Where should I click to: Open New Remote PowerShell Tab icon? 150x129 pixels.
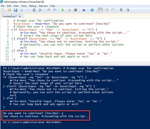coord(84,10)
